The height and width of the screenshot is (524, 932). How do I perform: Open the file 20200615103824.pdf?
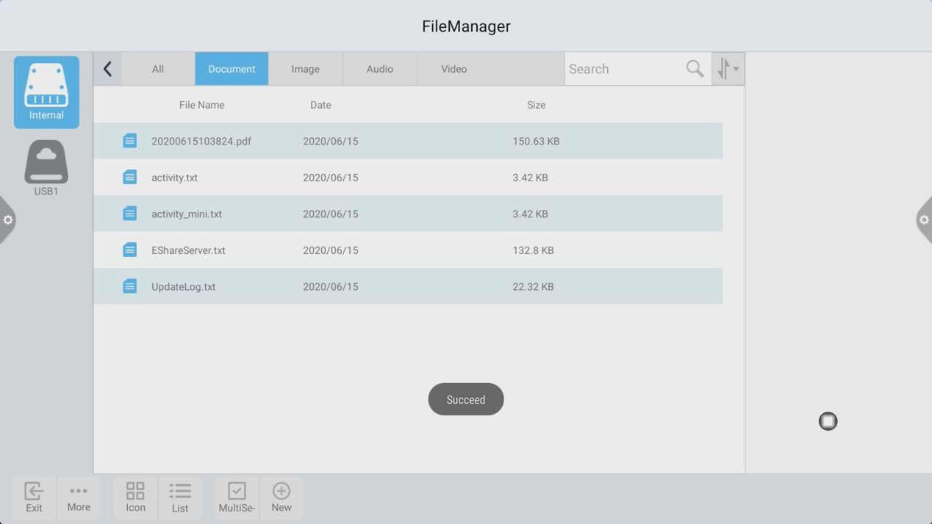[x=201, y=141]
